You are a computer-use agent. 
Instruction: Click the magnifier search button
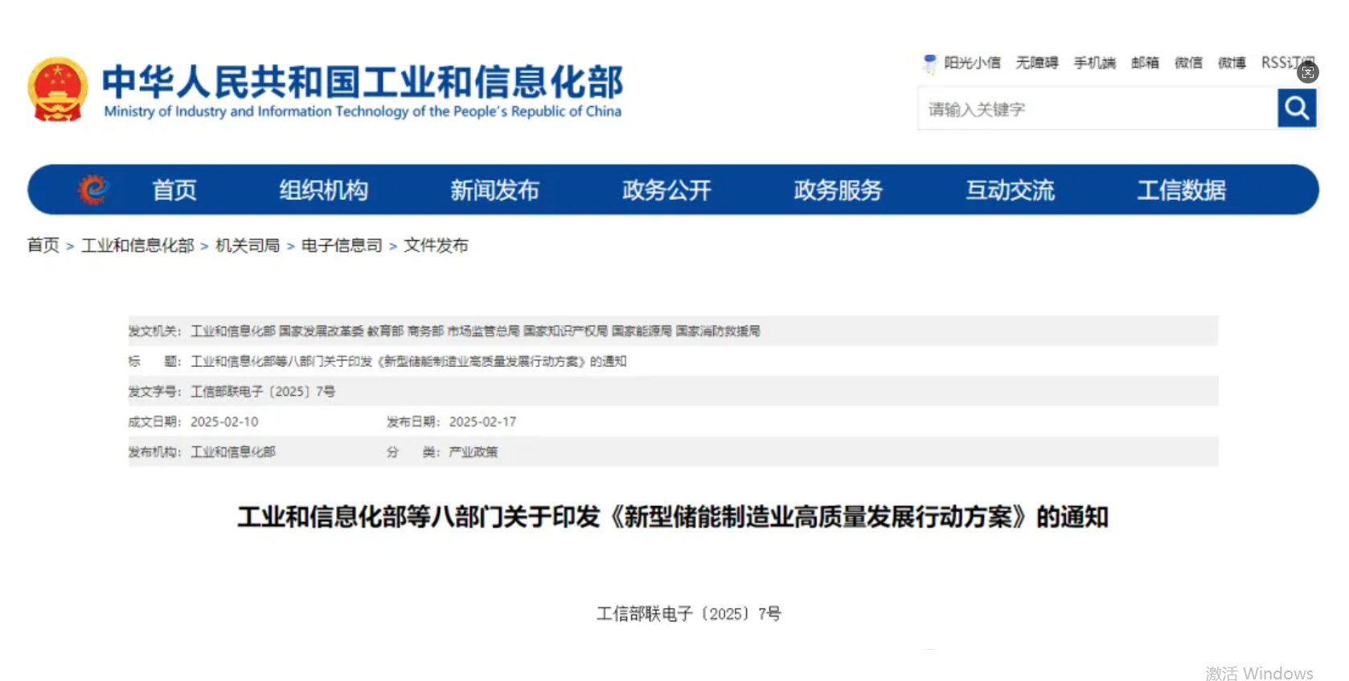tap(1296, 108)
